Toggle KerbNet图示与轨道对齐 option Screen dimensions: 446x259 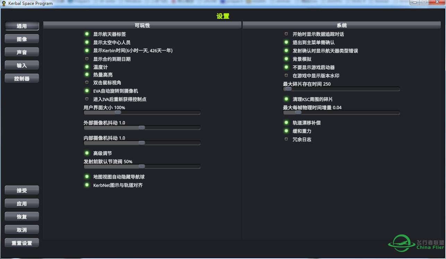point(87,185)
